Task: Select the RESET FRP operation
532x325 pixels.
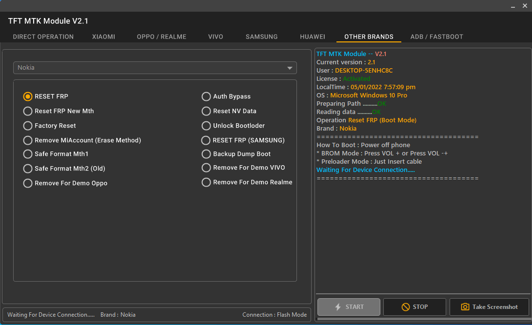Action: coord(28,96)
